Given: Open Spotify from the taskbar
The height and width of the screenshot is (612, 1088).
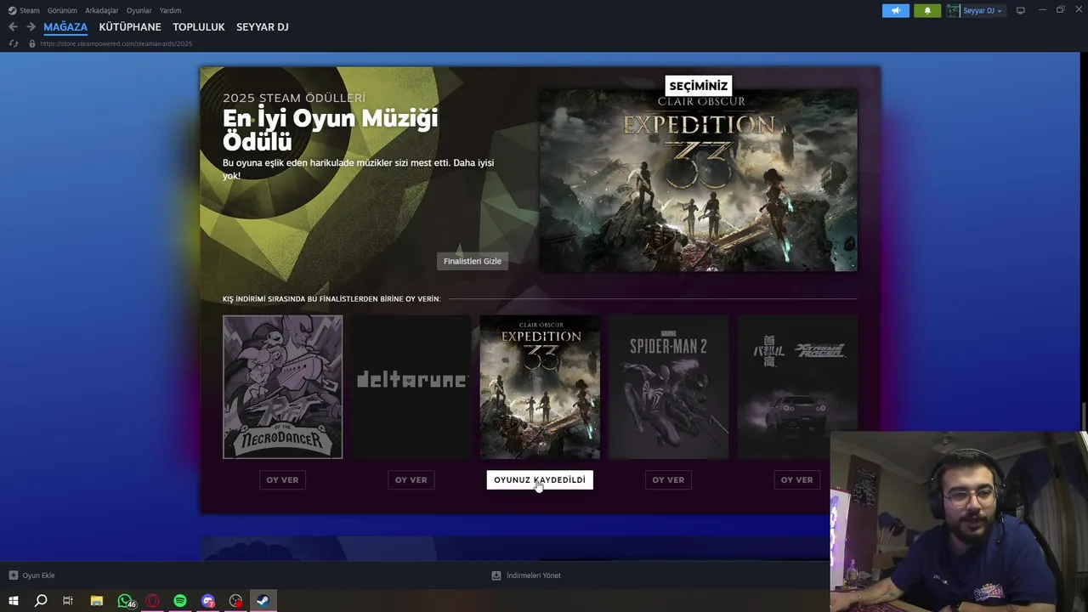Looking at the screenshot, I should [180, 601].
